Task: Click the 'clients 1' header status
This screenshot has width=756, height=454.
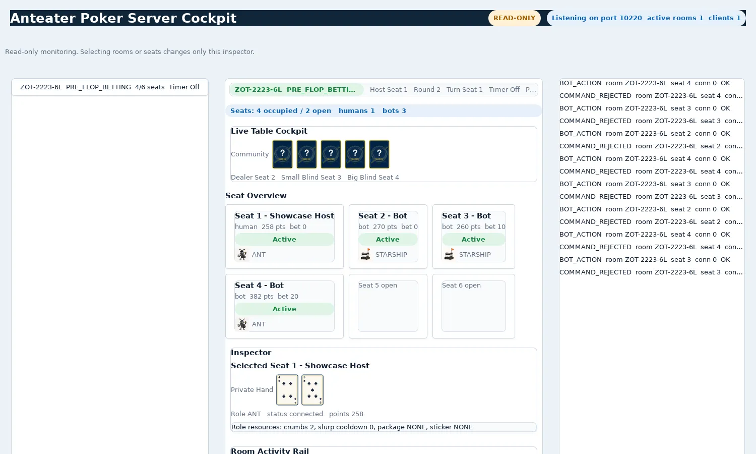Action: pos(725,18)
